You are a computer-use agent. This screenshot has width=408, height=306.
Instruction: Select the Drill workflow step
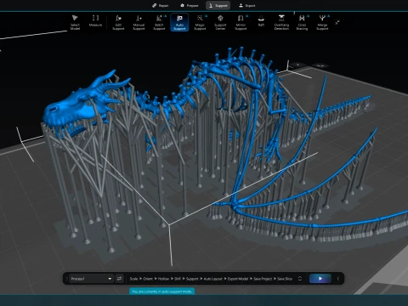(178, 279)
